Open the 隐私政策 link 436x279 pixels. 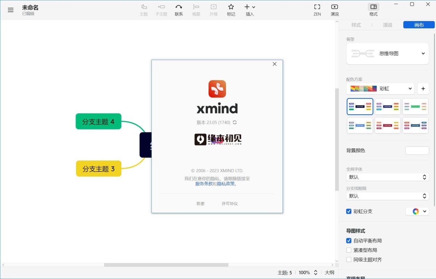point(226,184)
